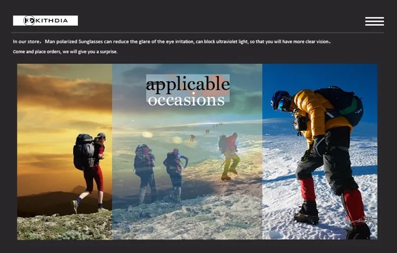Image resolution: width=397 pixels, height=253 pixels.
Task: Click 'Come and place orders' text line
Action: [65, 52]
